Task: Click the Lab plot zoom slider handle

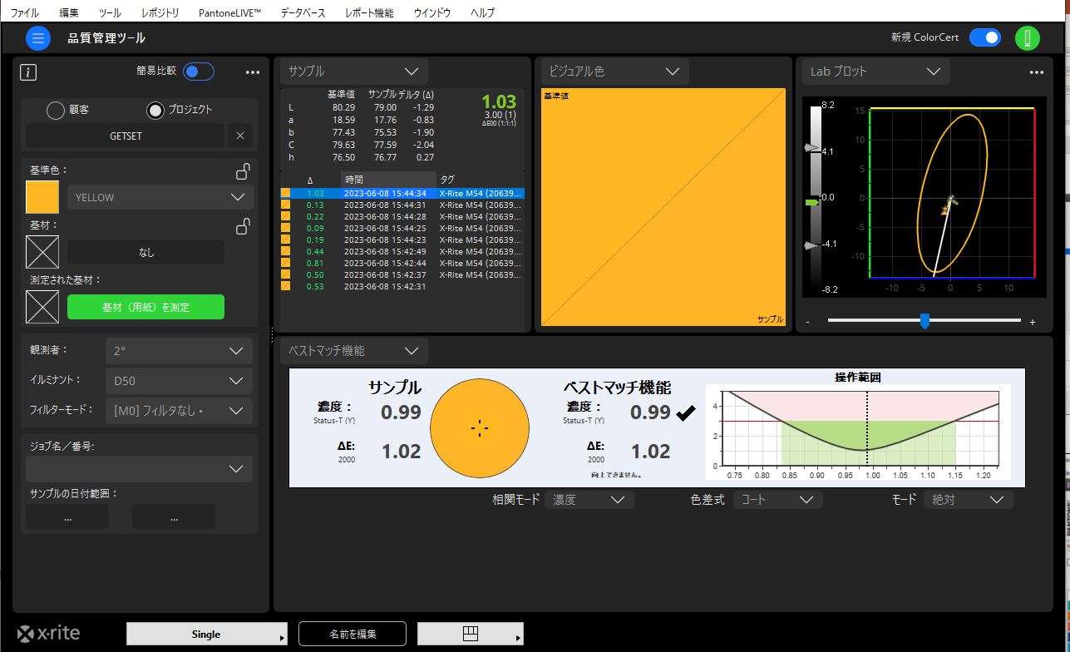Action: coord(925,321)
